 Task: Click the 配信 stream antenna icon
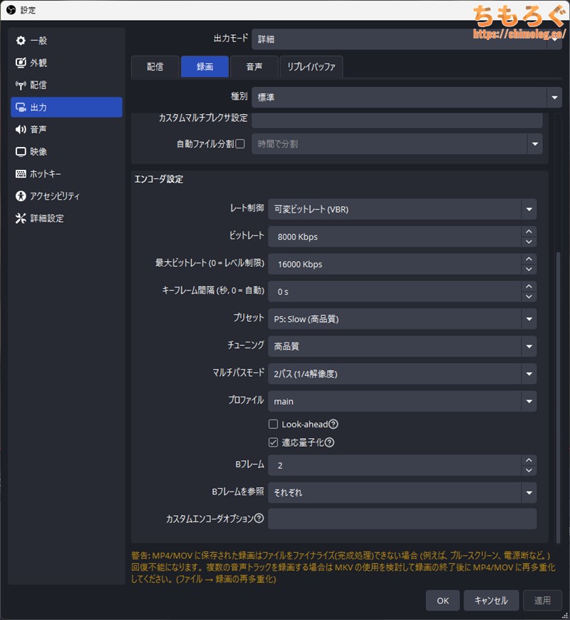(x=21, y=85)
